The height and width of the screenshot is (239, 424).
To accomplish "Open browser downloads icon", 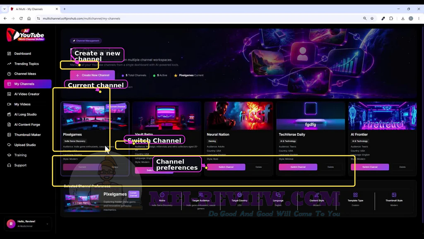I will pos(402,18).
